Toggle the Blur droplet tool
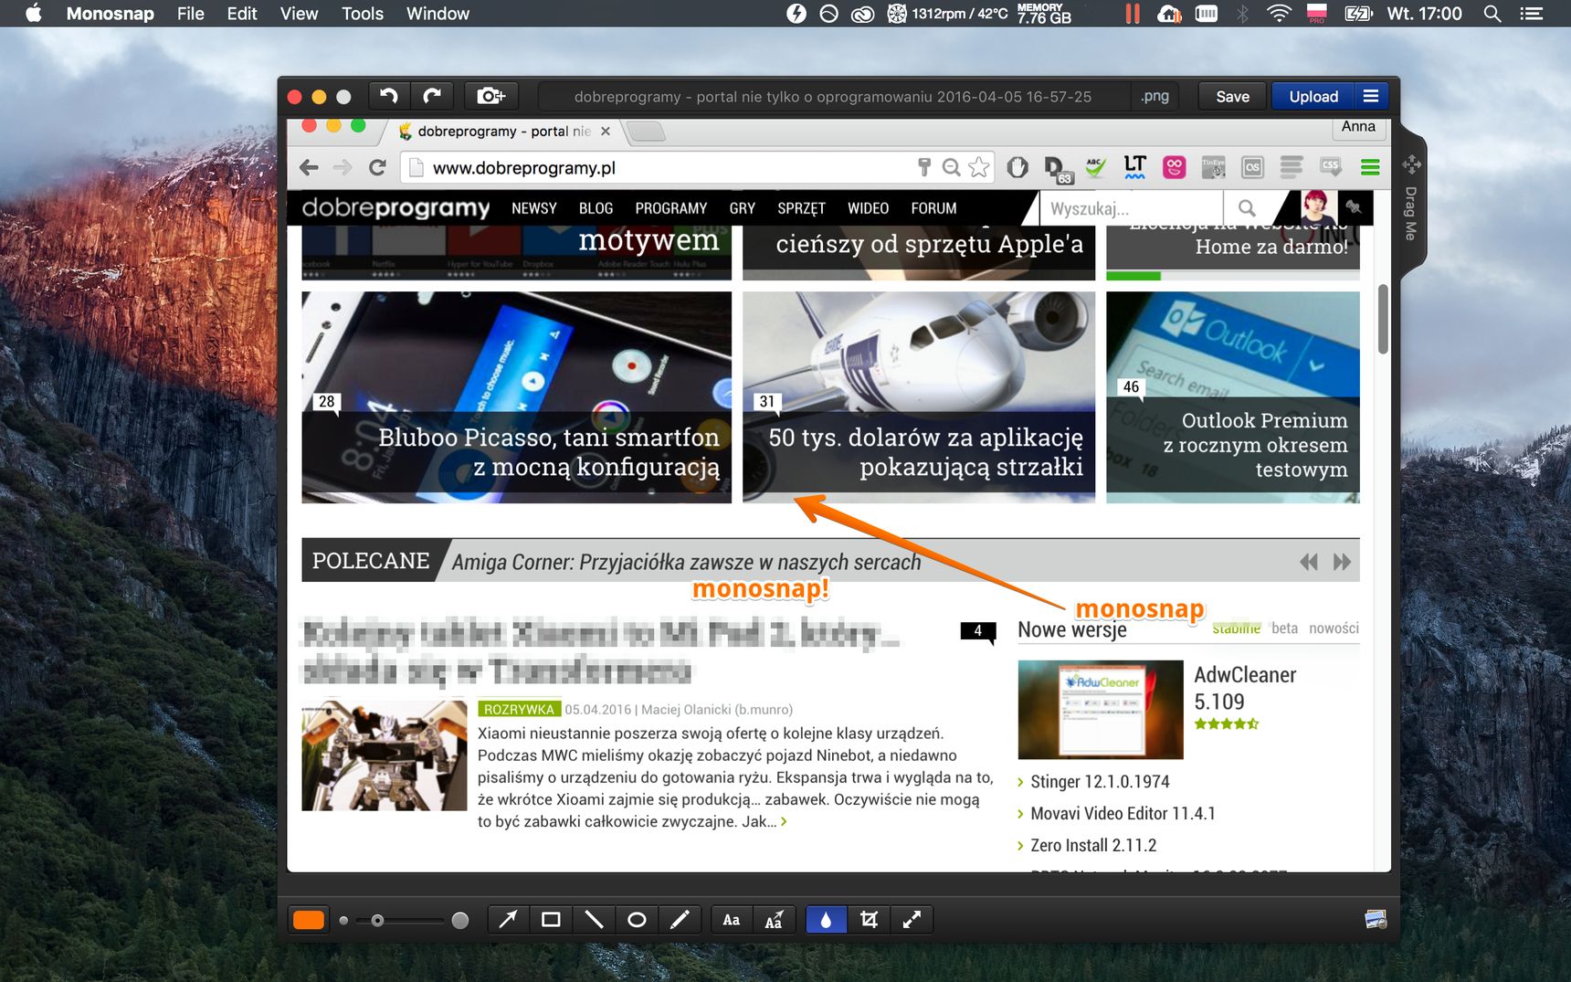Image resolution: width=1571 pixels, height=982 pixels. coord(826,920)
